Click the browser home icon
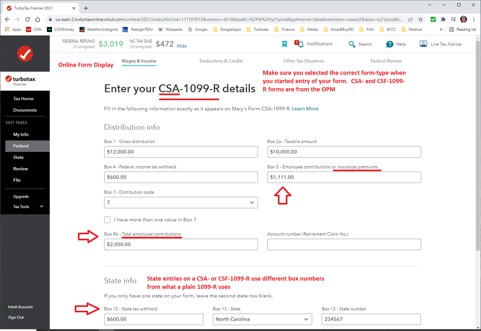 click(38, 19)
